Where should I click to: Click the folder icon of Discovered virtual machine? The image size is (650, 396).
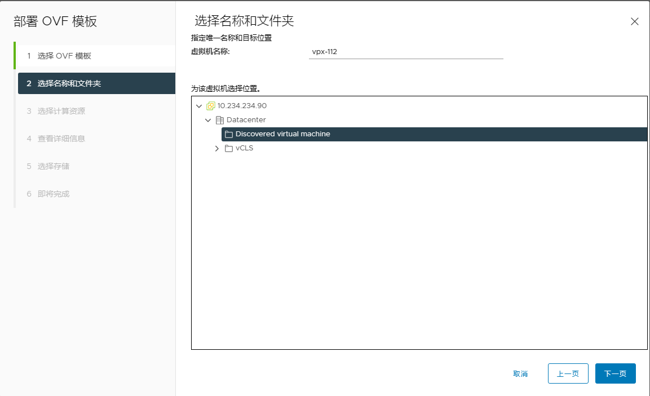click(228, 134)
